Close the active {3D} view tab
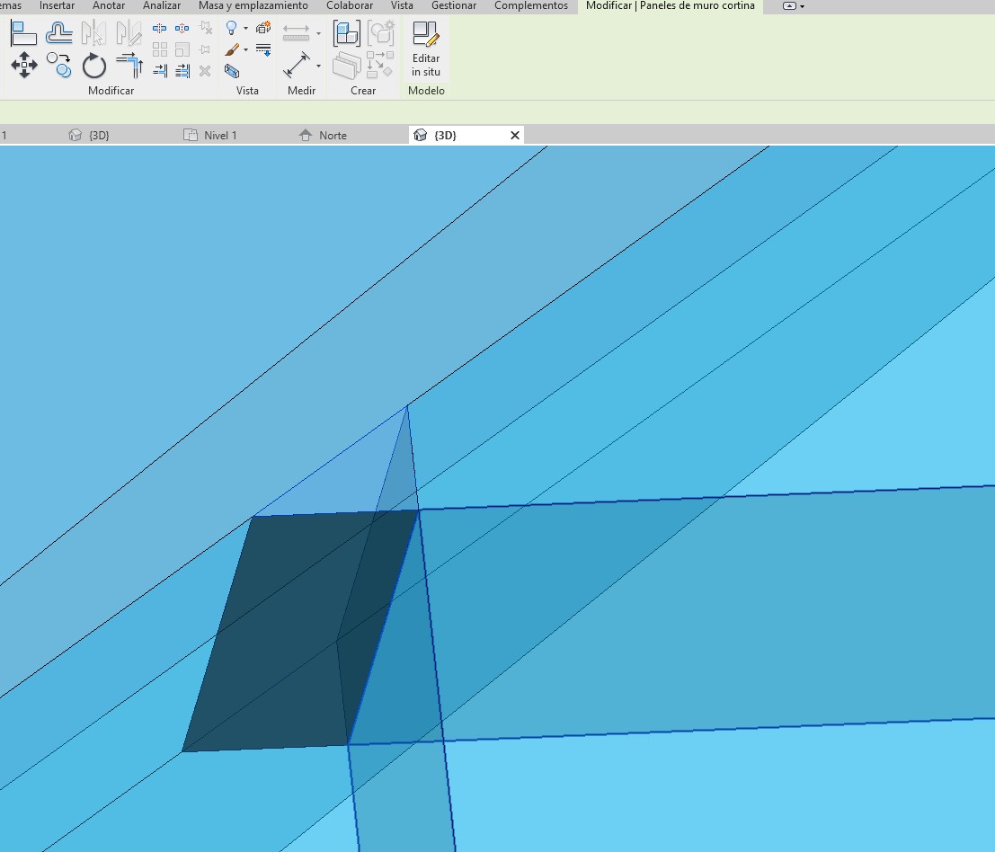The image size is (995, 852). tap(515, 136)
